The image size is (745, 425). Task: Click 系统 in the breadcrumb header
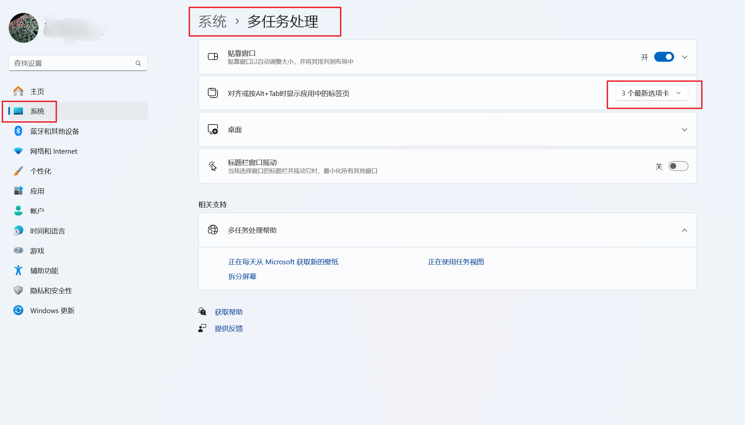coord(212,22)
